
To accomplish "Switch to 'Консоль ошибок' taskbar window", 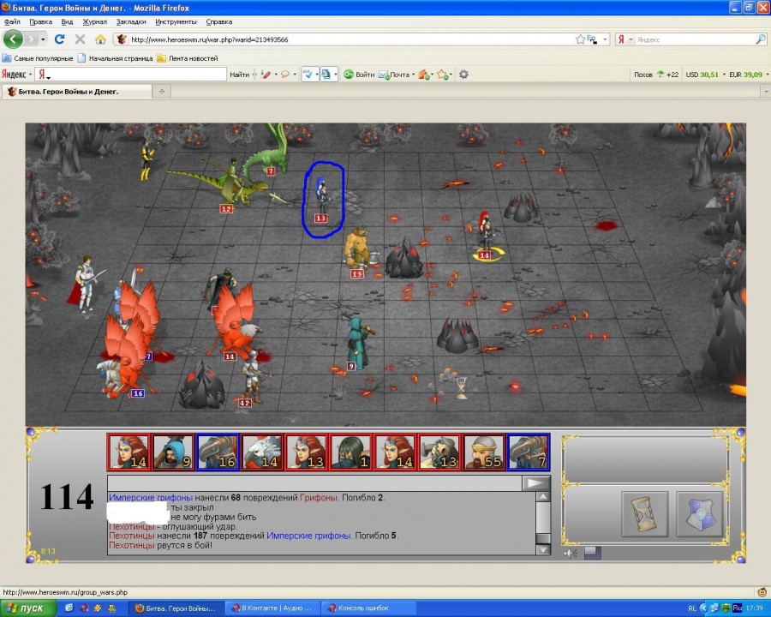I will pyautogui.click(x=368, y=608).
